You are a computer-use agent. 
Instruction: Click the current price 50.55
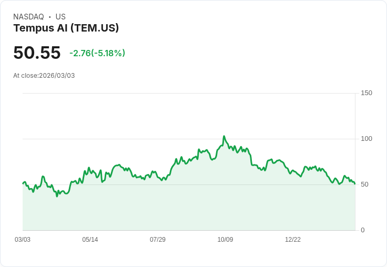pos(37,53)
